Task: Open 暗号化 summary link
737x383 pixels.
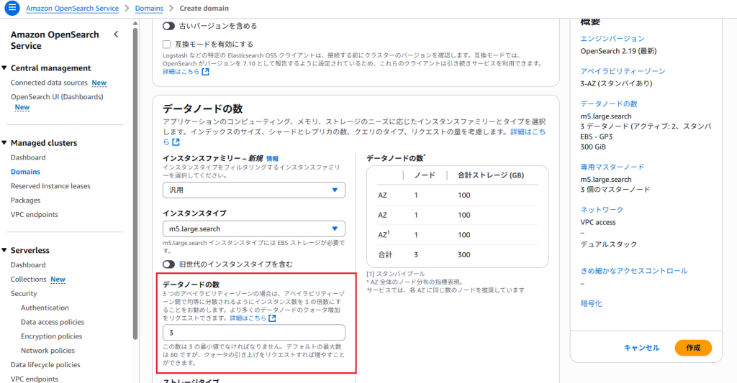Action: 592,304
